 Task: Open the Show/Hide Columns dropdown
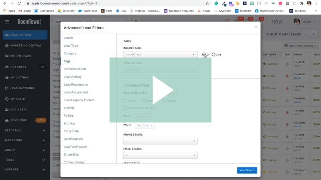point(300,46)
